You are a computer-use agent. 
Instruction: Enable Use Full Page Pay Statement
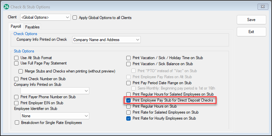click(x=16, y=63)
